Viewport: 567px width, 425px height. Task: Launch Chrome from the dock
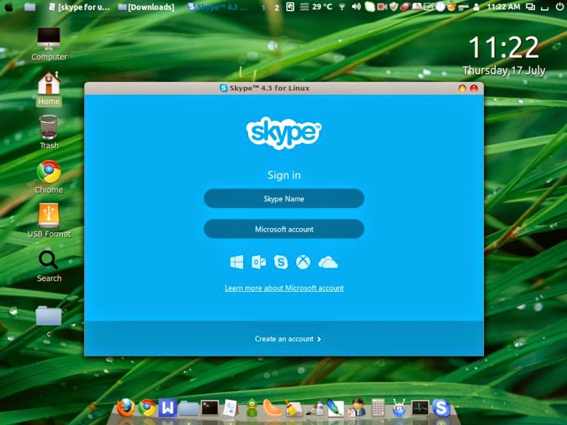(147, 408)
